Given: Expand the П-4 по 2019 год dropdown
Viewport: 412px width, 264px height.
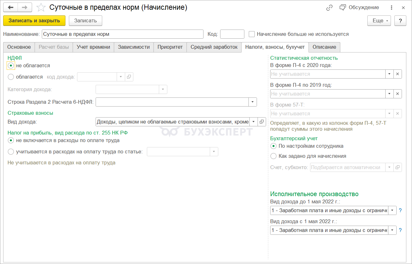Looking at the screenshot, I should coord(389,94).
